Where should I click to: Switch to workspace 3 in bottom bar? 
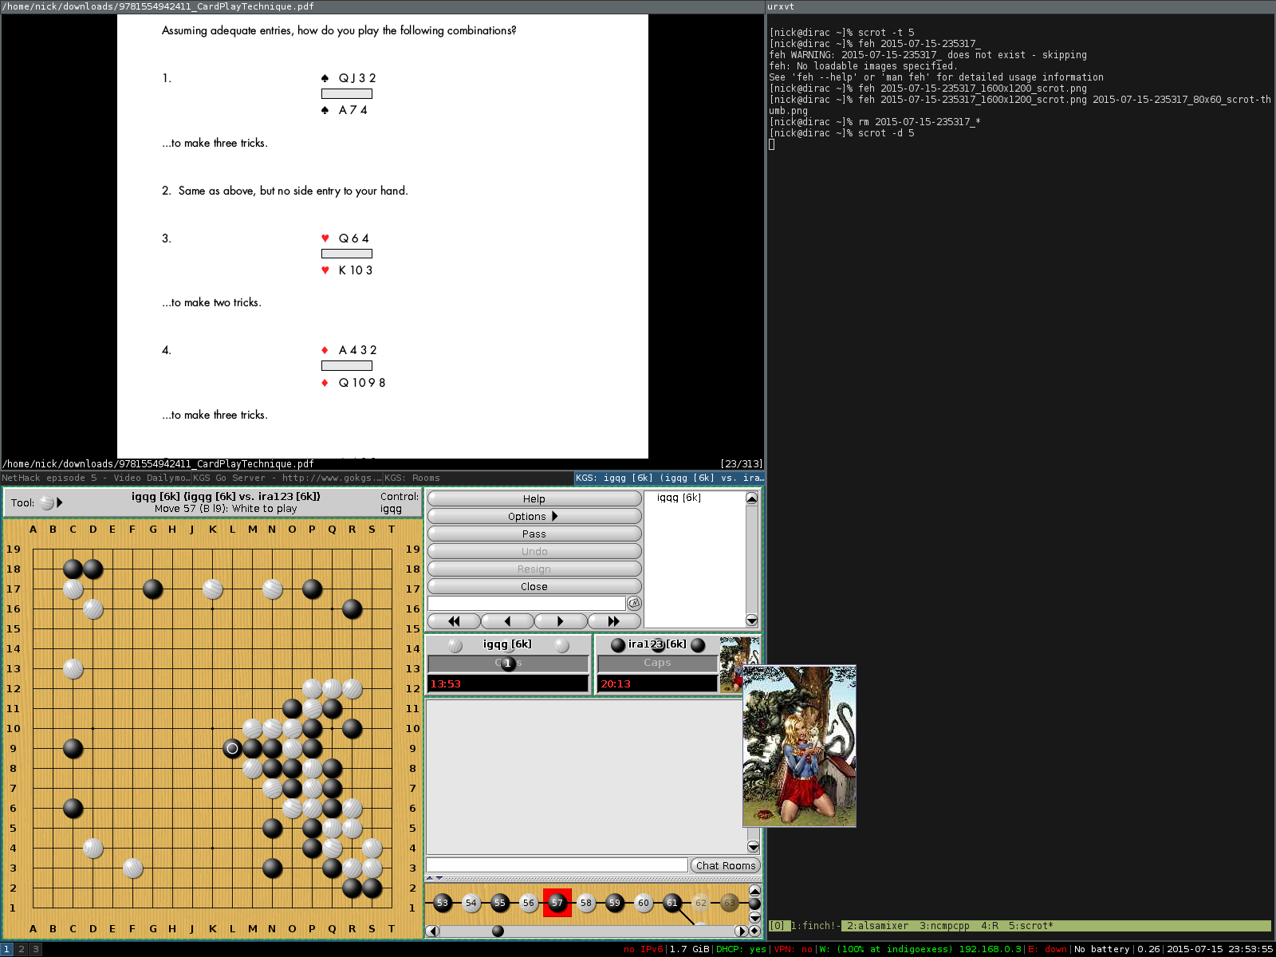pos(35,949)
